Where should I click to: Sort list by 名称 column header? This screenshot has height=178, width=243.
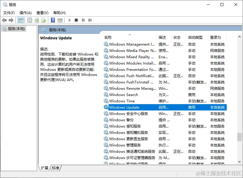point(108,38)
